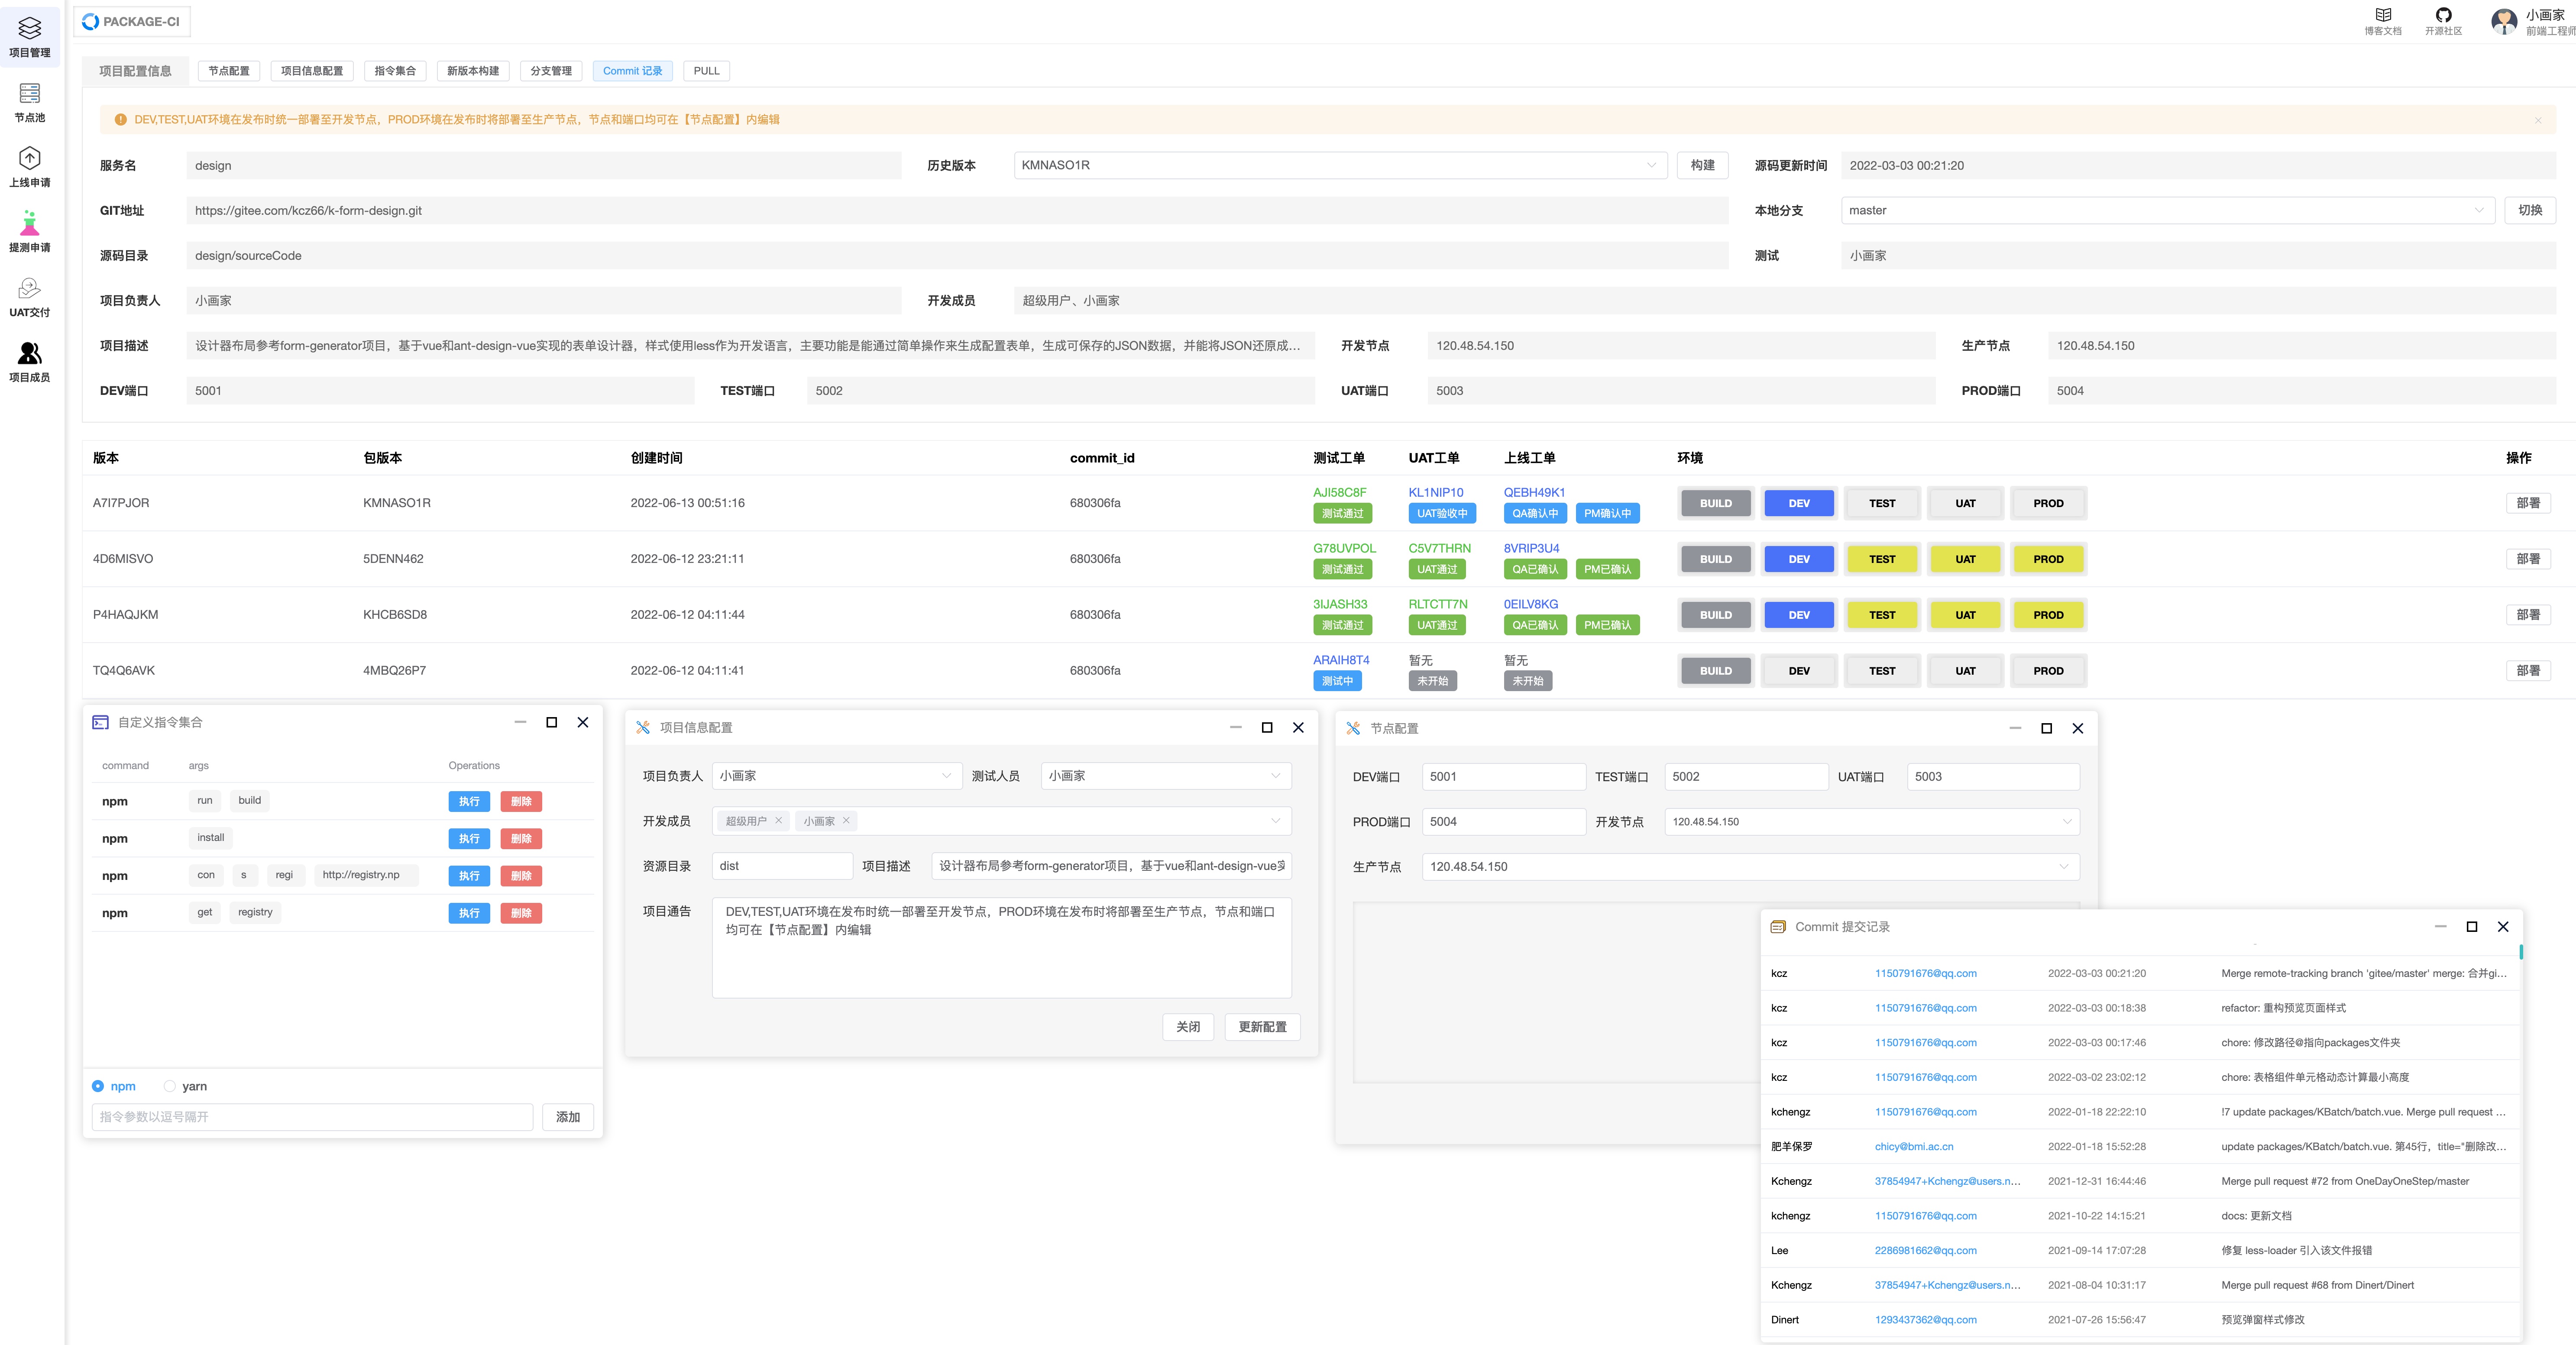This screenshot has height=1345, width=2576.
Task: Open 节点池 in the left sidebar
Action: click(29, 102)
